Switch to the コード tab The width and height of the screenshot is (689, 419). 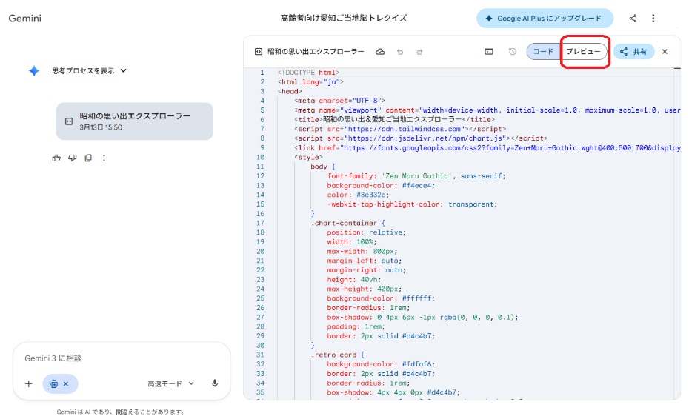tap(543, 52)
